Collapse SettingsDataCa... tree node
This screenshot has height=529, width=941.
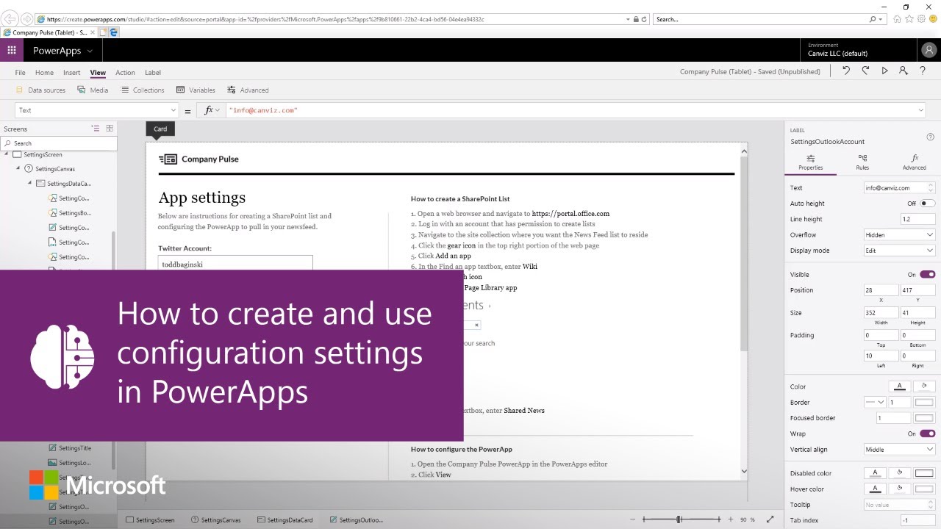30,184
